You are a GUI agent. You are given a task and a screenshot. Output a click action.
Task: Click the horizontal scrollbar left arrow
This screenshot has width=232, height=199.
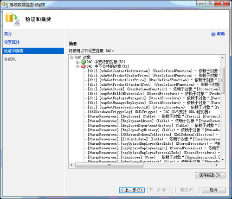click(71, 165)
